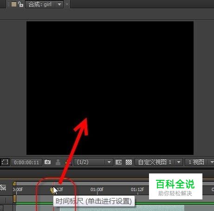Click the Show Snapshot person icon
Image resolution: width=214 pixels, height=211 pixels.
pos(58,162)
